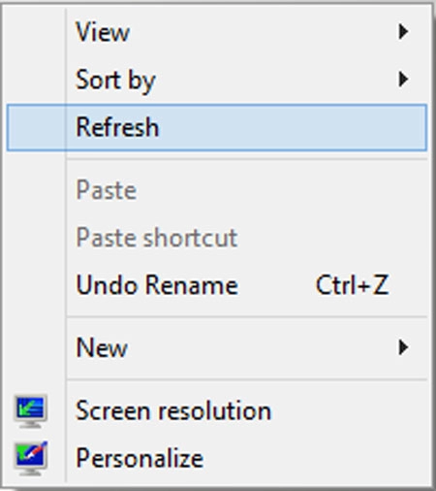This screenshot has width=436, height=491.
Task: Open the View menu entry
Action: click(x=217, y=32)
